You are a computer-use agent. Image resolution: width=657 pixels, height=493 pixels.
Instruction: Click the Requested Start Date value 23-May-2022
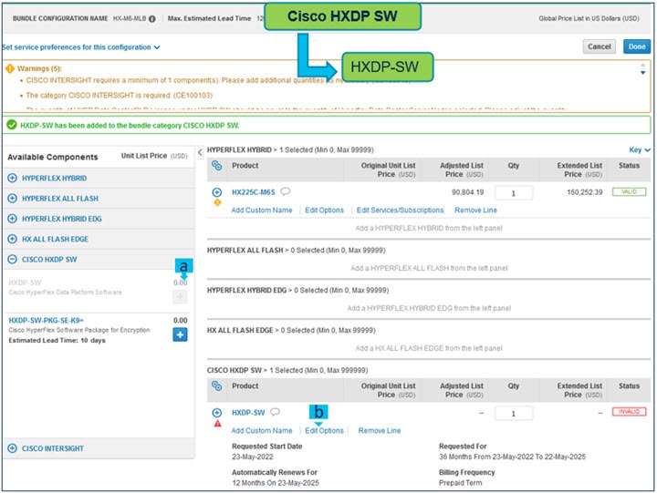click(x=253, y=457)
